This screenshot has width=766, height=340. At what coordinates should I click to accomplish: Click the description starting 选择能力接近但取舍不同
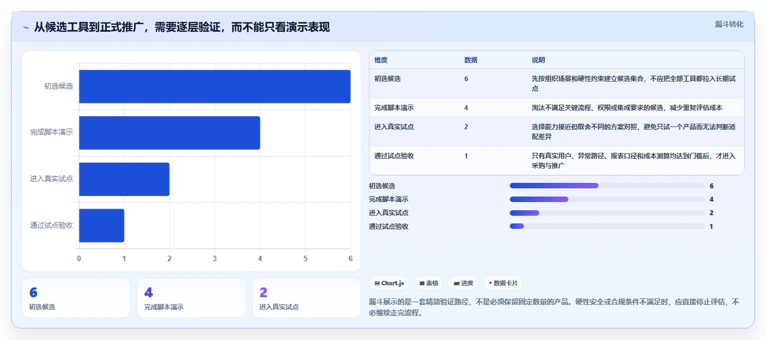coord(633,132)
